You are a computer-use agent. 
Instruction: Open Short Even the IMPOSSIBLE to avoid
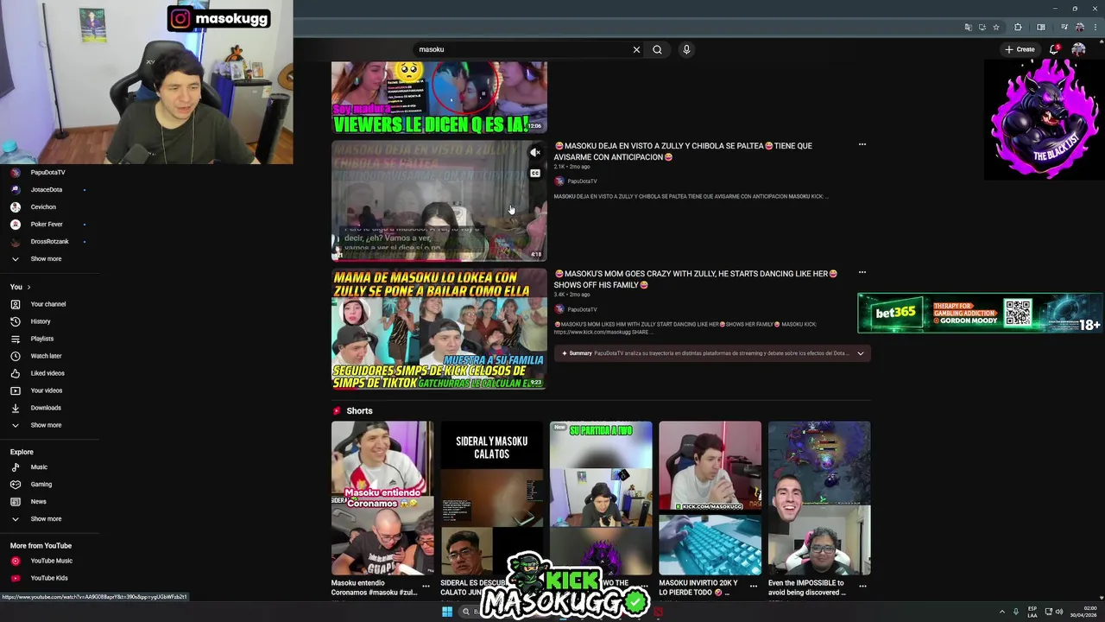coord(819,498)
